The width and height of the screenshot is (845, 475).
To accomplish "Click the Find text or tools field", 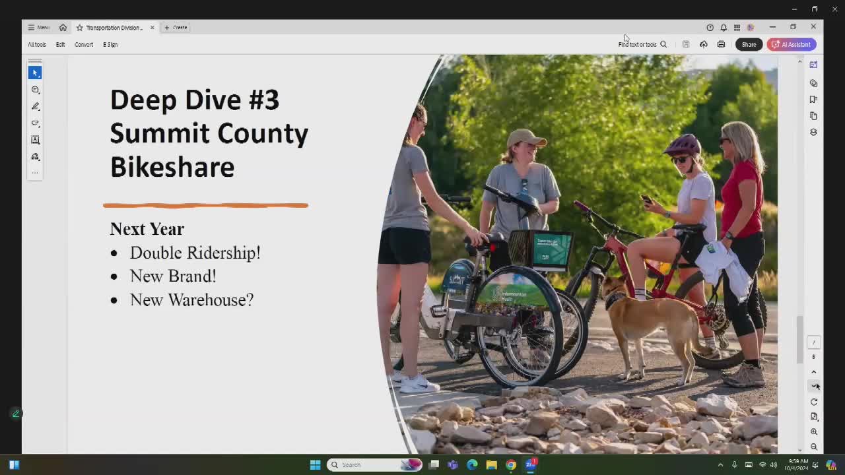I will [642, 44].
